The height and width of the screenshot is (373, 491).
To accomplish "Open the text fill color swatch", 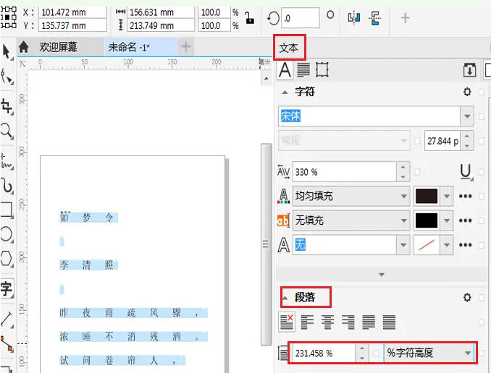I will tap(427, 197).
